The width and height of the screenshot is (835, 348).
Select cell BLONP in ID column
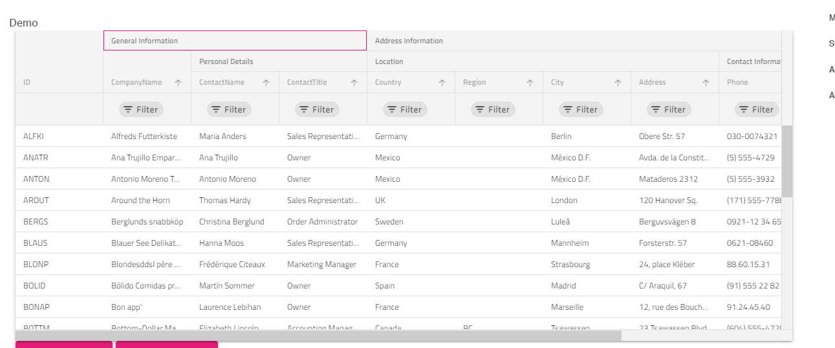click(x=59, y=265)
